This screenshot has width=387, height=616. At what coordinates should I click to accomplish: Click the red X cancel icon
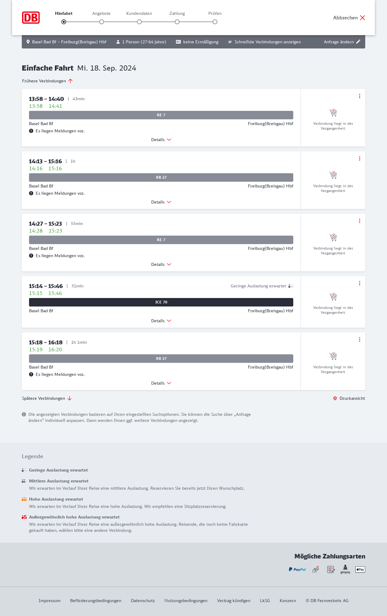(363, 18)
